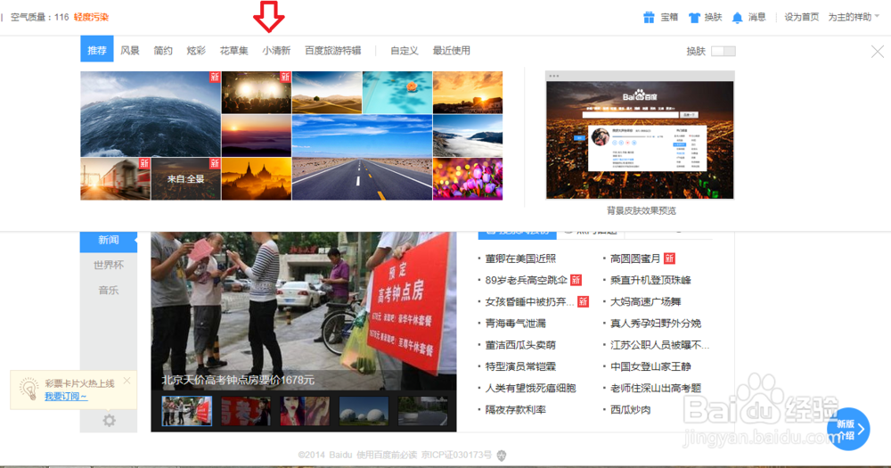
Task: Open news 人类有望饿死癌细胞
Action: click(x=531, y=389)
